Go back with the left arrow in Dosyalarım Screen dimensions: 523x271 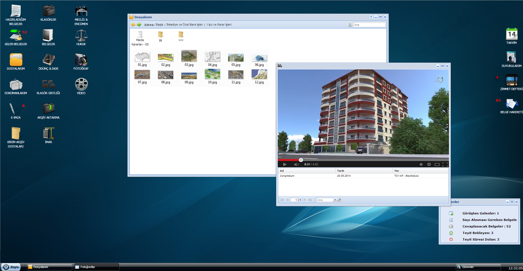tap(133, 24)
